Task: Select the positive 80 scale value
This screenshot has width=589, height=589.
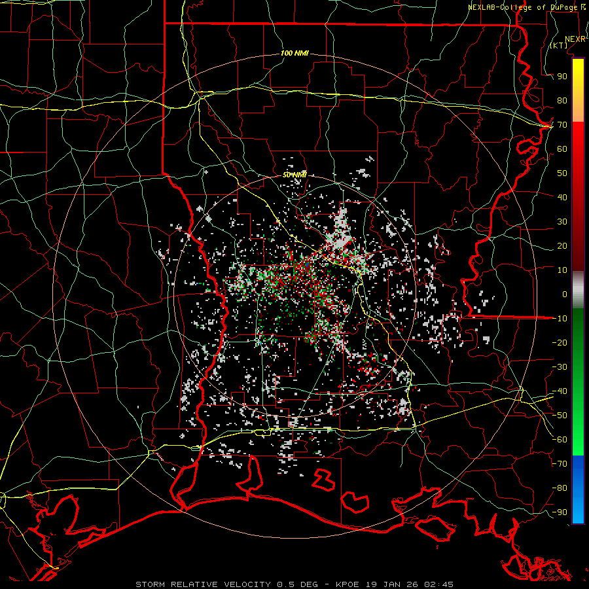Action: tap(562, 100)
